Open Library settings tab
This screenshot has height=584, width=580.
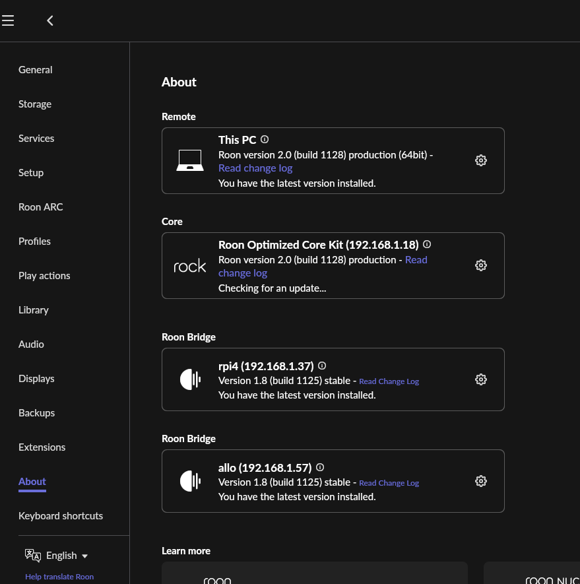point(34,310)
